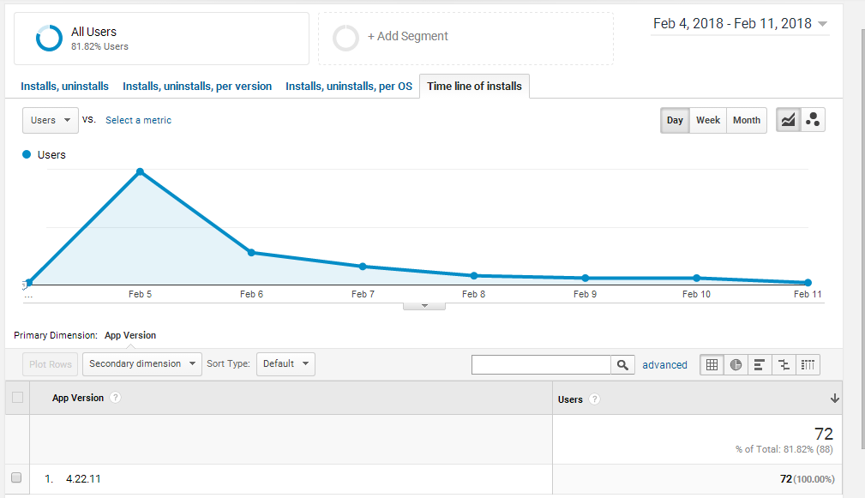Click the Select a metric link
The height and width of the screenshot is (498, 865).
pyautogui.click(x=139, y=120)
